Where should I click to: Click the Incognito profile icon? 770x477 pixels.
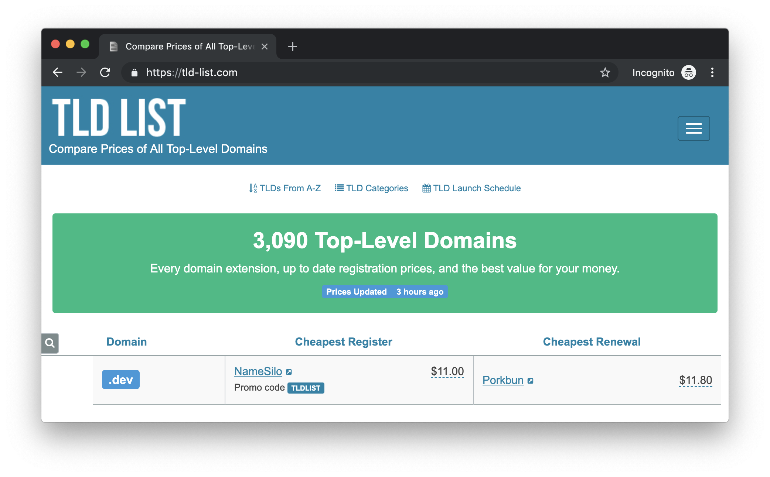tap(688, 72)
